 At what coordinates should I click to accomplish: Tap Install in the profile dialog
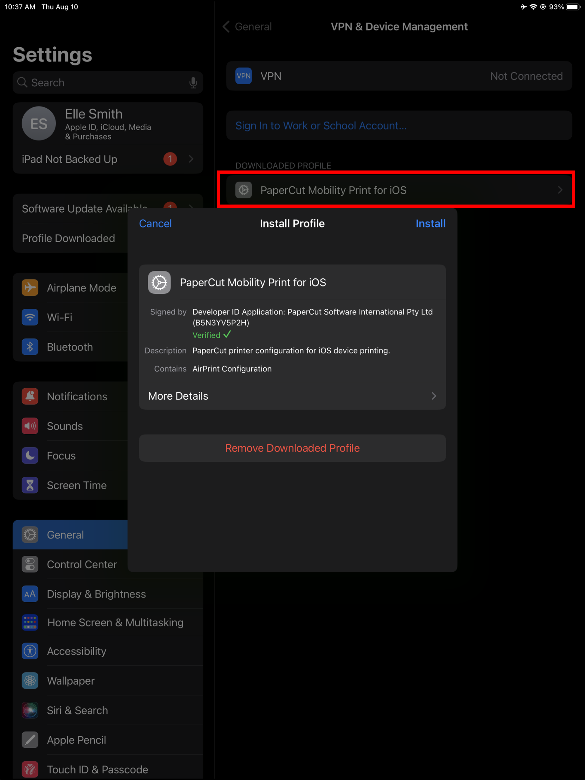(x=430, y=223)
